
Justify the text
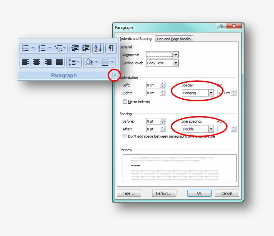pyautogui.click(x=59, y=62)
